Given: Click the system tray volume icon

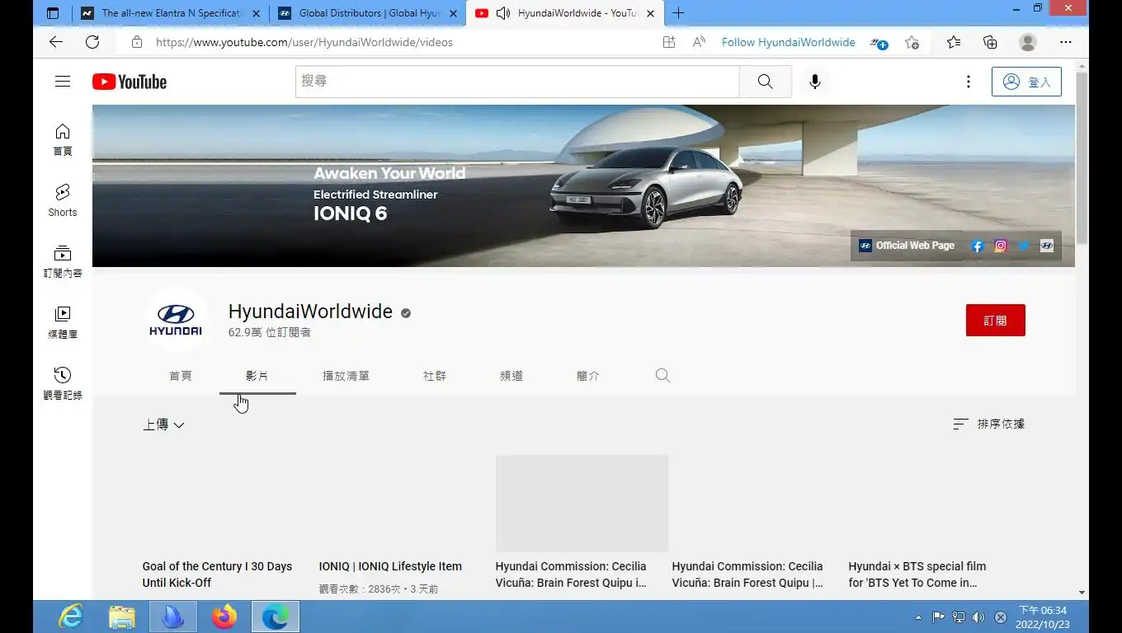Looking at the screenshot, I should coord(978,617).
